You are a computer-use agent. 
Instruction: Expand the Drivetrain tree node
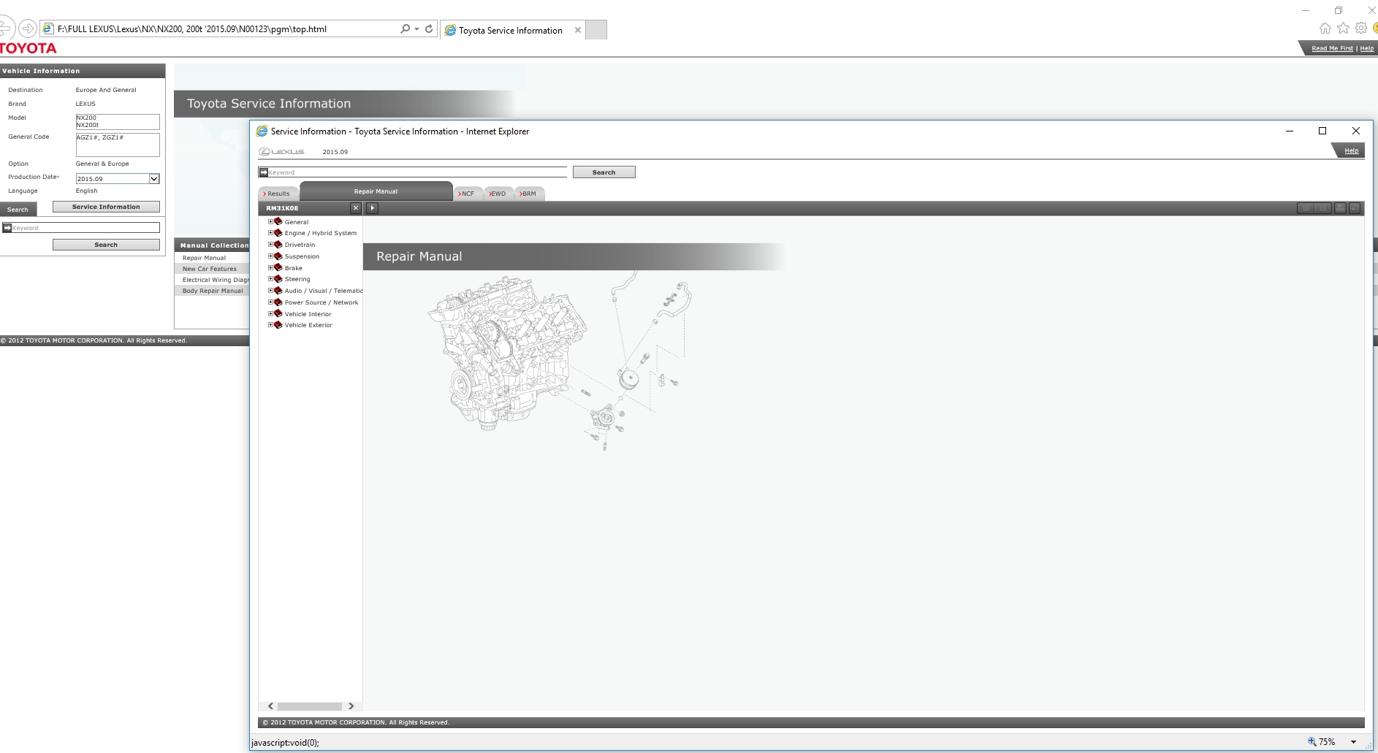point(270,245)
